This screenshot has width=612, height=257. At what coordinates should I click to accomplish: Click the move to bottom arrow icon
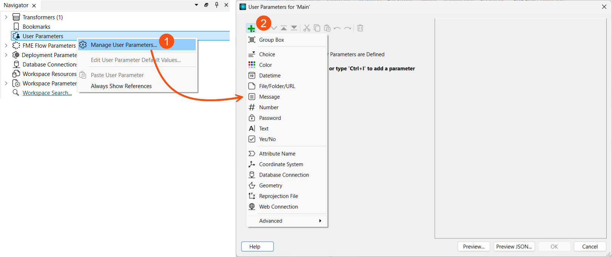pyautogui.click(x=294, y=28)
